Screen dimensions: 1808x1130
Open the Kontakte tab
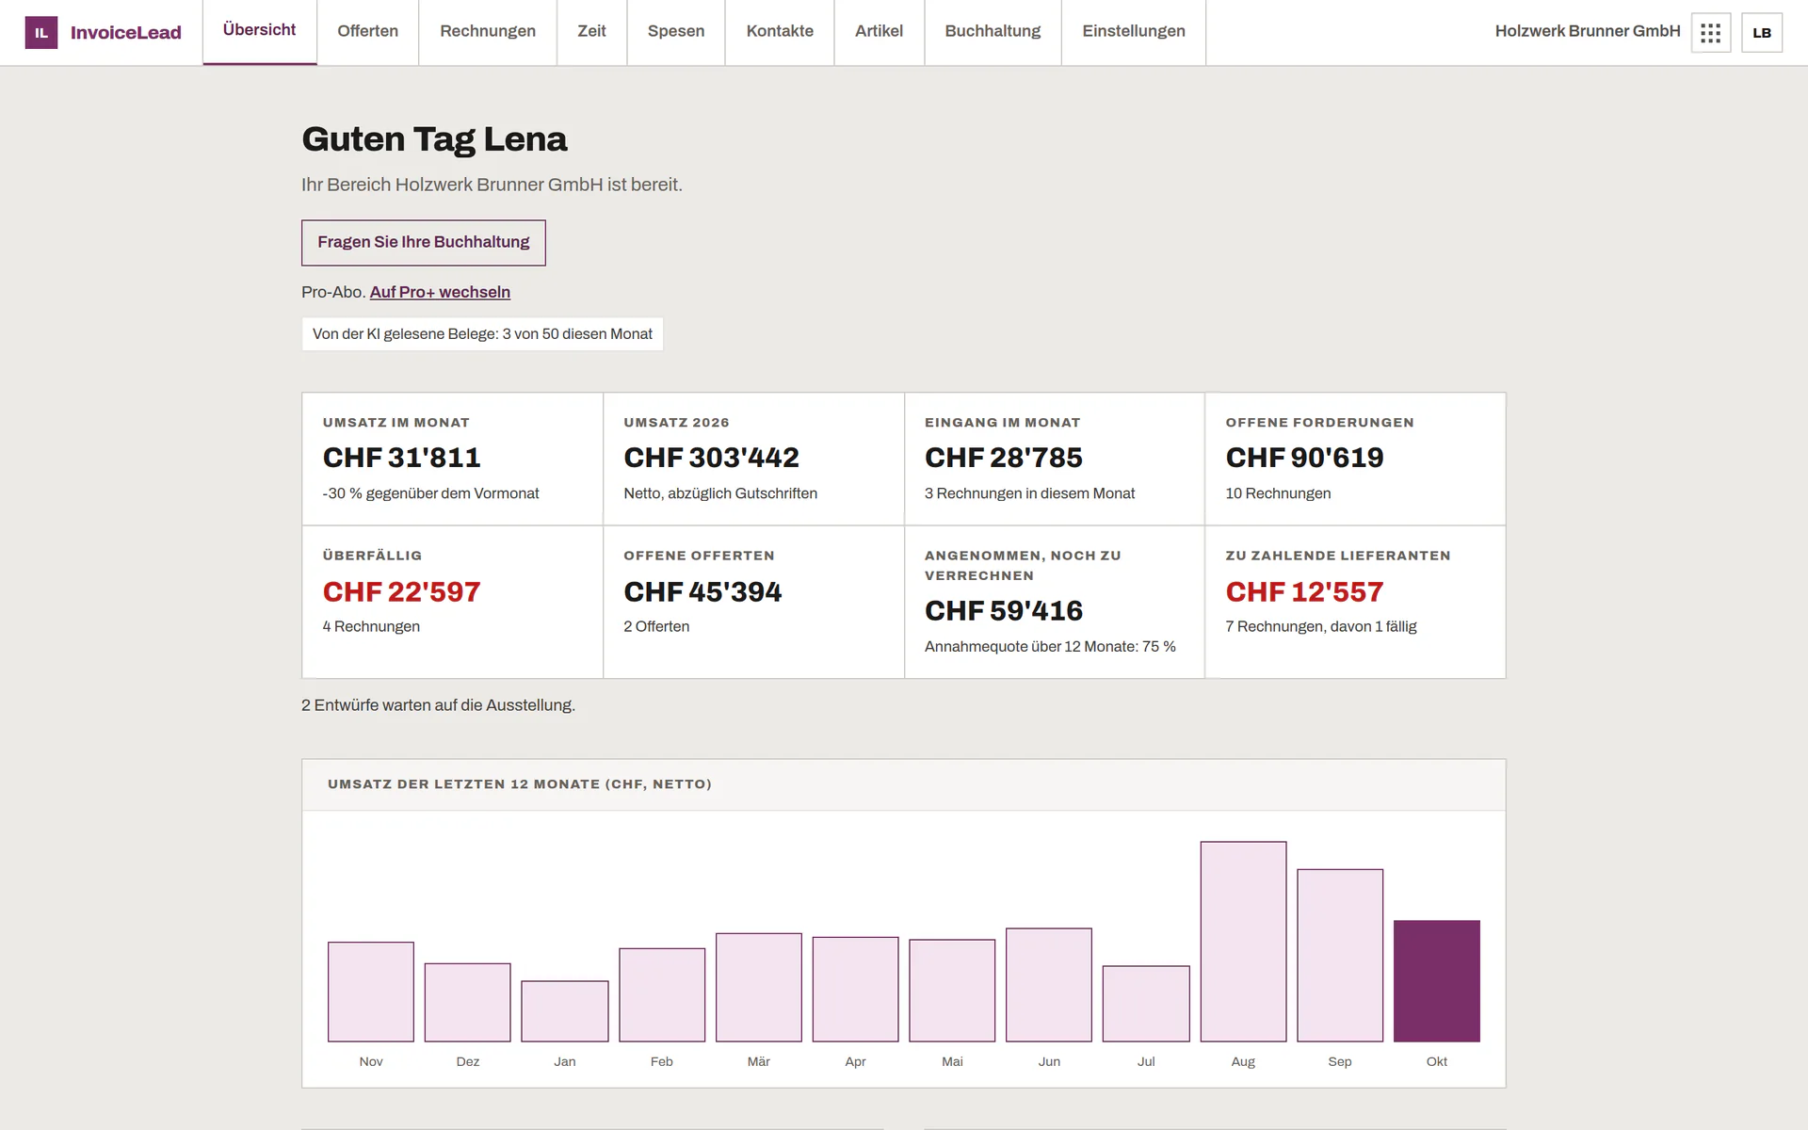coord(780,31)
